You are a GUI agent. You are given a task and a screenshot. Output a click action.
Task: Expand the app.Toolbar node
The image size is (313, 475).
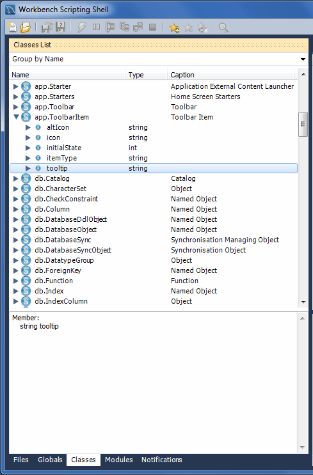coord(16,107)
